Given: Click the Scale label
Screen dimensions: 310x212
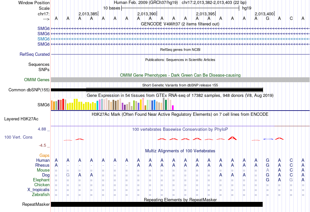Looking at the screenshot, I should point(44,8).
